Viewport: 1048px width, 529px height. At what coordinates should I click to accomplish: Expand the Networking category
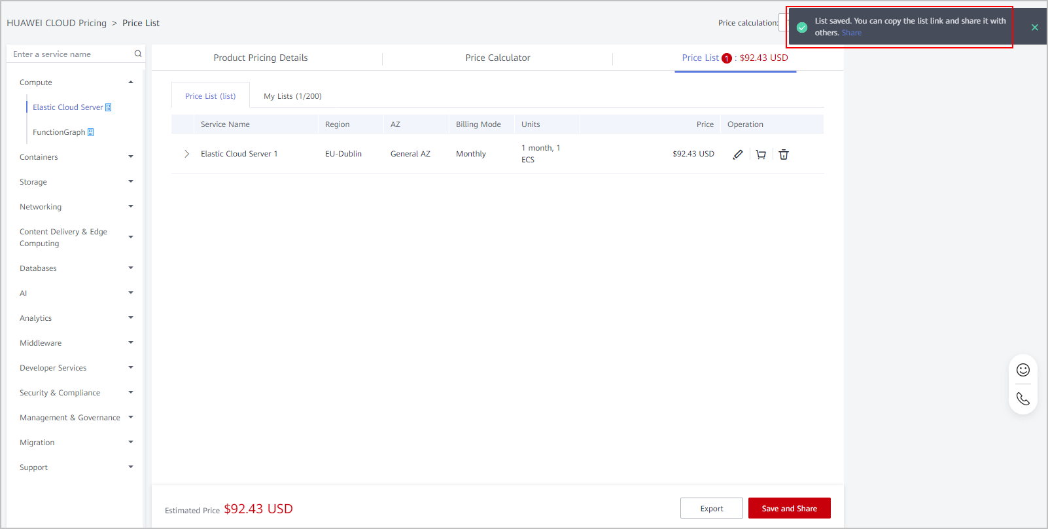click(x=131, y=207)
